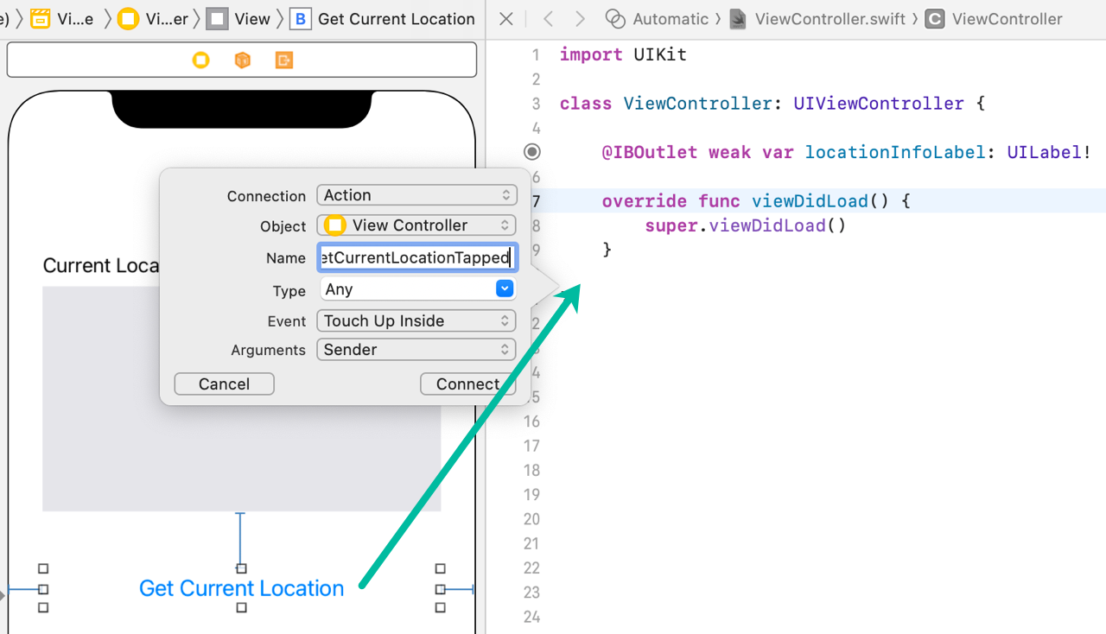Click the First Responder cube icon

point(243,60)
